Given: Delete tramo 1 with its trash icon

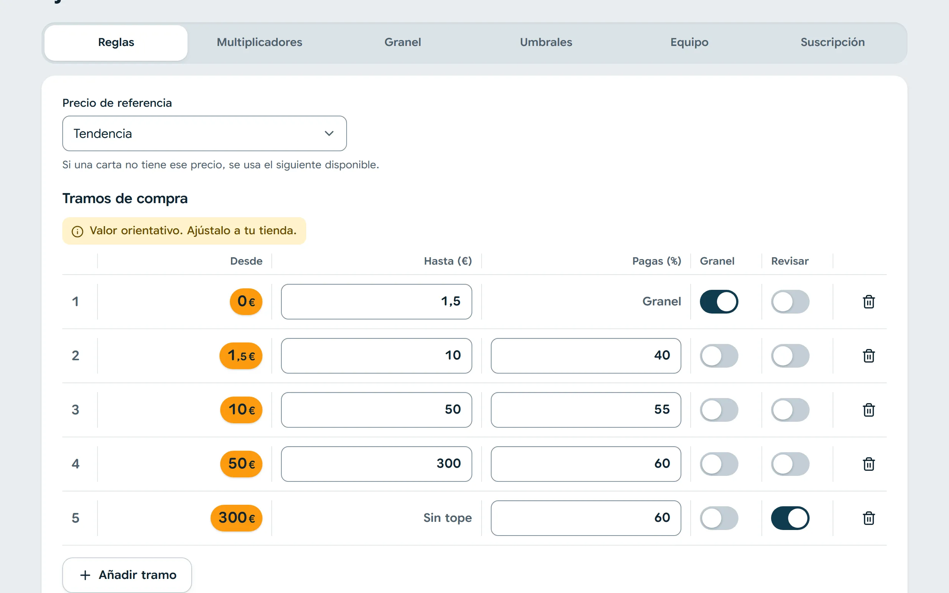Looking at the screenshot, I should coord(869,302).
